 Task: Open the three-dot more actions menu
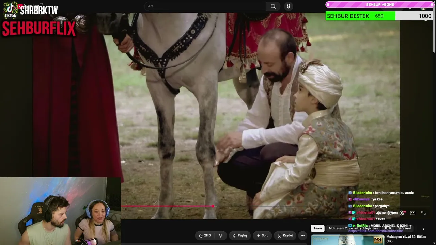click(302, 235)
